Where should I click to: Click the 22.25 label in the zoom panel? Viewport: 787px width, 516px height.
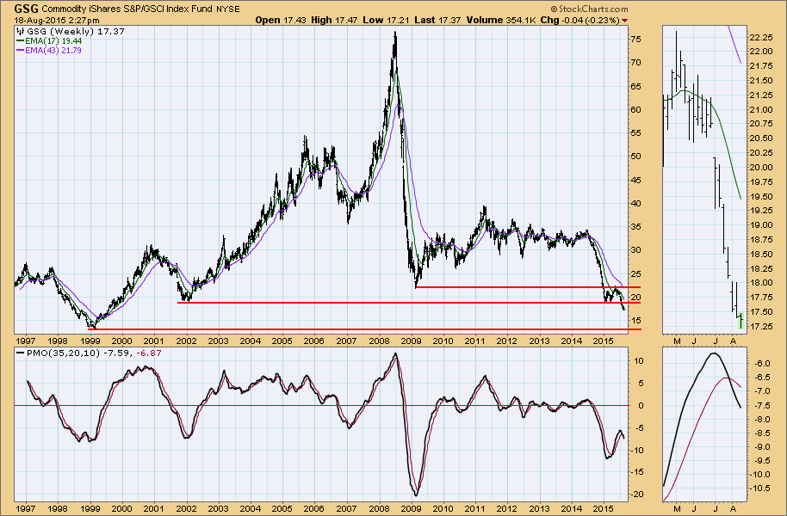tap(760, 38)
